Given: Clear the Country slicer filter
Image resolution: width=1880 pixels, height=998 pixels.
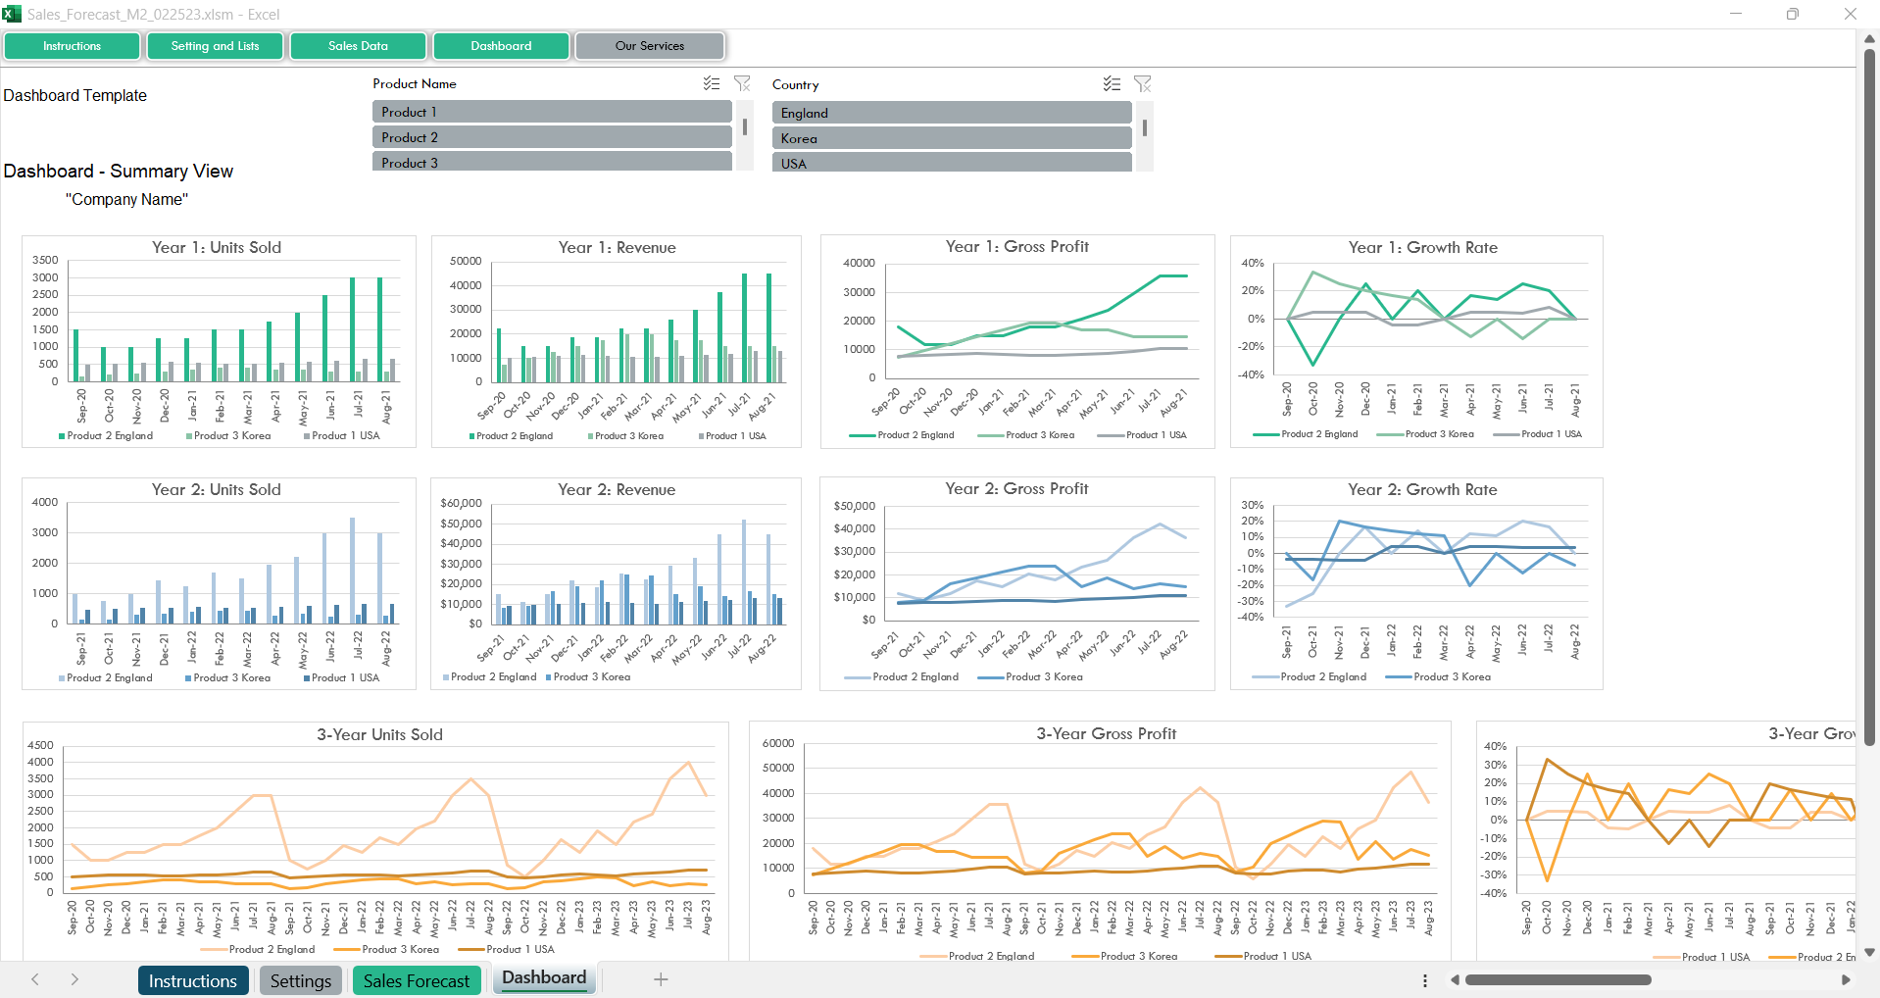Looking at the screenshot, I should [x=1142, y=84].
